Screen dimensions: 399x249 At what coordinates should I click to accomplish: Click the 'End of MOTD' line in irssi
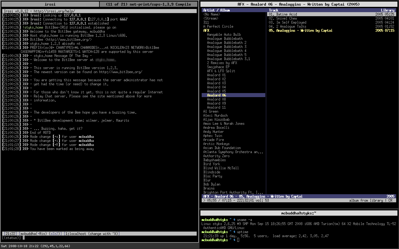[x=40, y=133]
